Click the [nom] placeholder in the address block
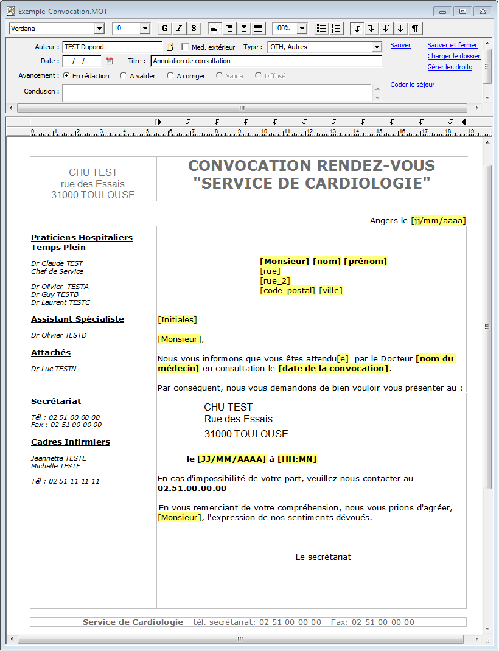 327,261
